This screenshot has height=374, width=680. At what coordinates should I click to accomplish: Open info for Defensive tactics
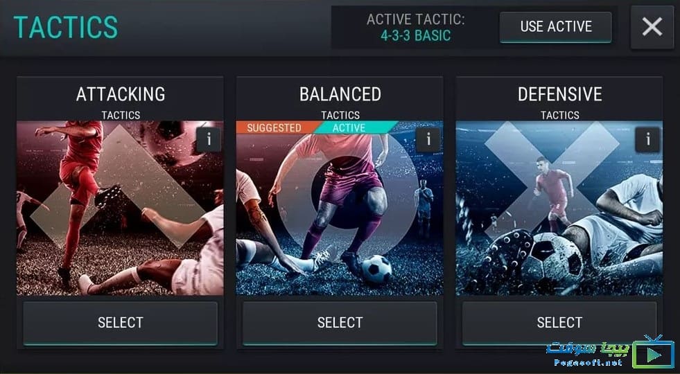(647, 139)
